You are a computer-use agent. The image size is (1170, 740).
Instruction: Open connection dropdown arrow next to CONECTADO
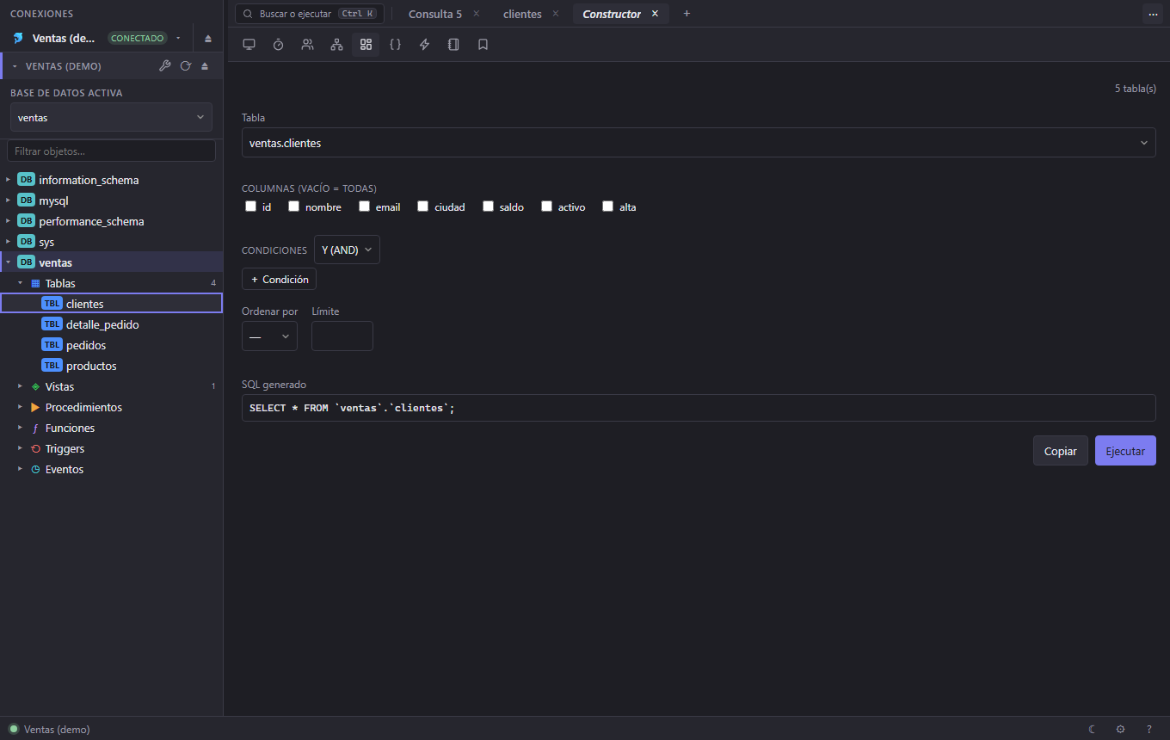coord(178,39)
